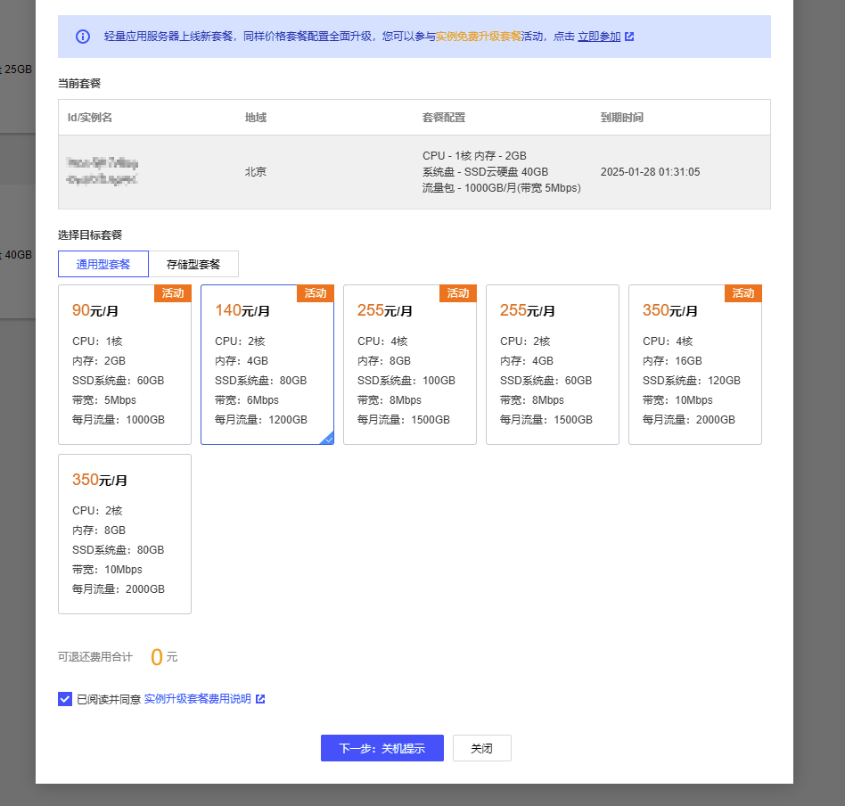Choose the 255元/月 plan with 60GB SSD
The width and height of the screenshot is (845, 806).
[553, 364]
